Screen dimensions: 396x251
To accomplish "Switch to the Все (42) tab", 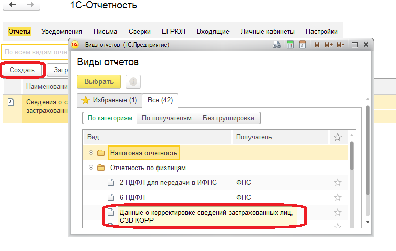I will pyautogui.click(x=160, y=100).
